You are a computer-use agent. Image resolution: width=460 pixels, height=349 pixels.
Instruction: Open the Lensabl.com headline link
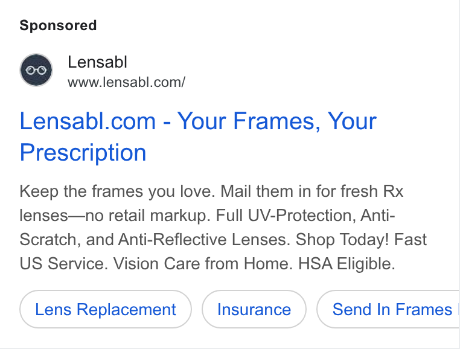tap(198, 136)
